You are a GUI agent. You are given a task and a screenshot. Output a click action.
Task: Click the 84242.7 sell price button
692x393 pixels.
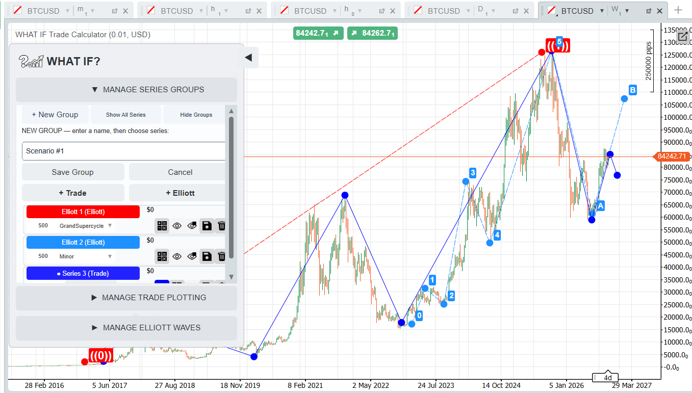coord(318,33)
